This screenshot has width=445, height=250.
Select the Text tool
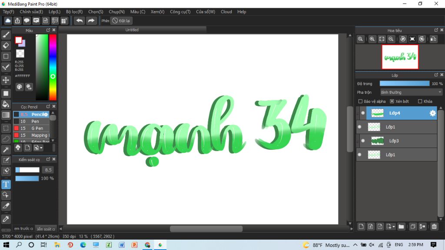tap(6, 184)
